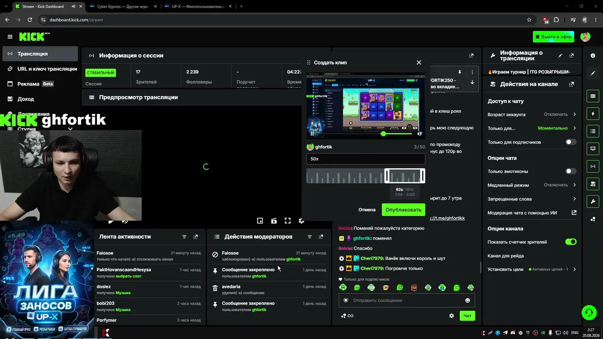The image size is (603, 339).
Task: Click the Выйти в эфир button
Action: [x=554, y=37]
